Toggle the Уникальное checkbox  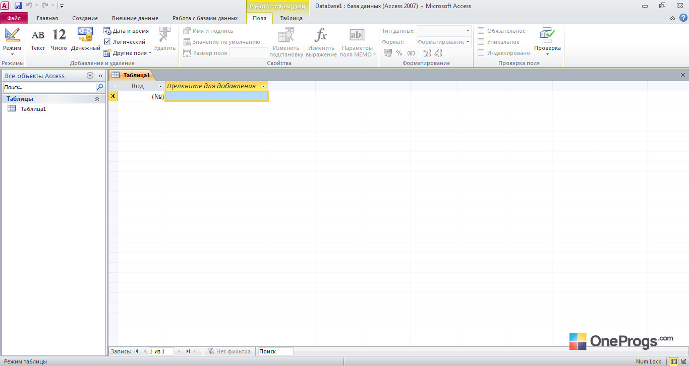click(481, 42)
